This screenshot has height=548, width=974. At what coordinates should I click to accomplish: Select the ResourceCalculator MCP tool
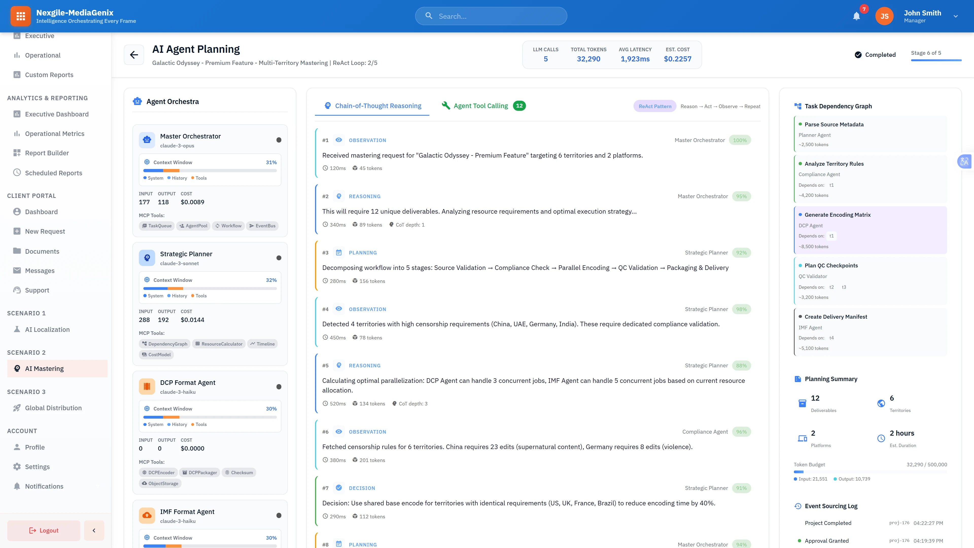[x=219, y=344]
